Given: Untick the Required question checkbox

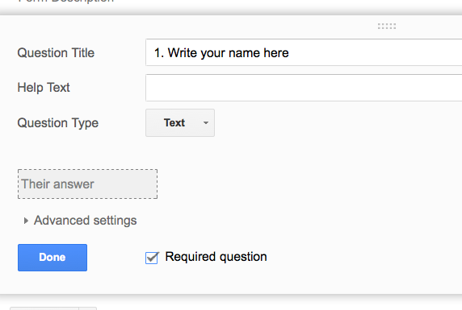Looking at the screenshot, I should (152, 258).
